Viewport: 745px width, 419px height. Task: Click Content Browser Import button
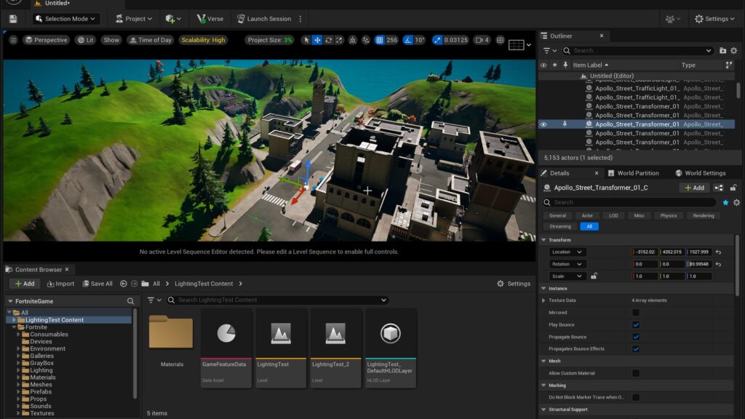pyautogui.click(x=61, y=284)
